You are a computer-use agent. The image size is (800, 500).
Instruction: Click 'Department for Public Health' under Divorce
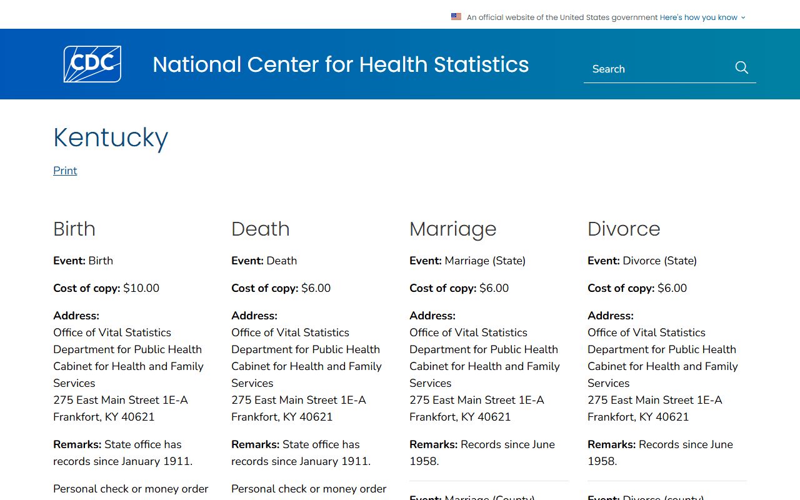pos(662,349)
